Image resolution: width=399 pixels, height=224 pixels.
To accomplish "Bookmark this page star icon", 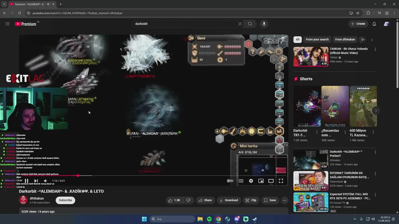I will (x=358, y=13).
